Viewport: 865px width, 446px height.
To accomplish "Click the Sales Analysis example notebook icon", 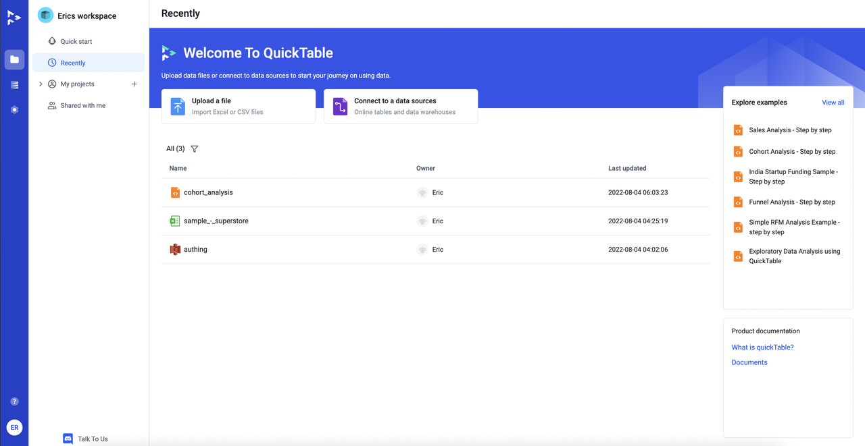I will click(x=738, y=130).
